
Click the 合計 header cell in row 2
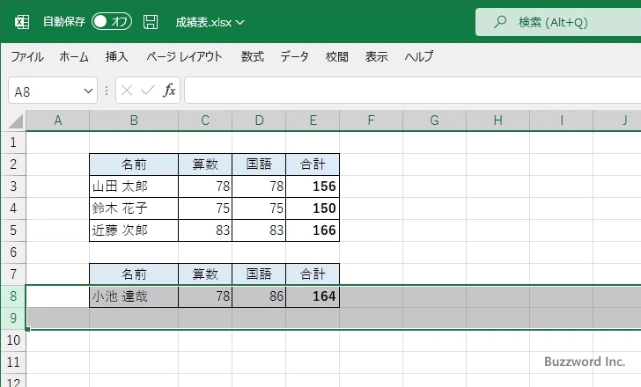pos(313,164)
